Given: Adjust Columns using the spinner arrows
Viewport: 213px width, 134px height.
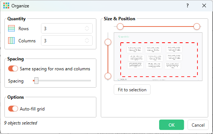Looking at the screenshot, I should (x=87, y=40).
